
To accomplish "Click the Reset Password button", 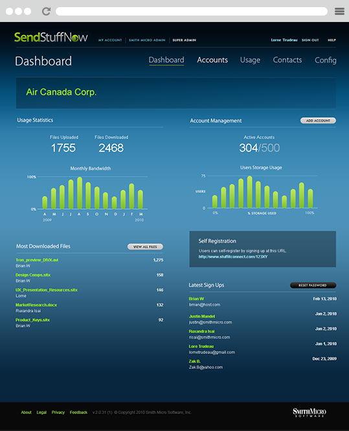I will coord(313,285).
